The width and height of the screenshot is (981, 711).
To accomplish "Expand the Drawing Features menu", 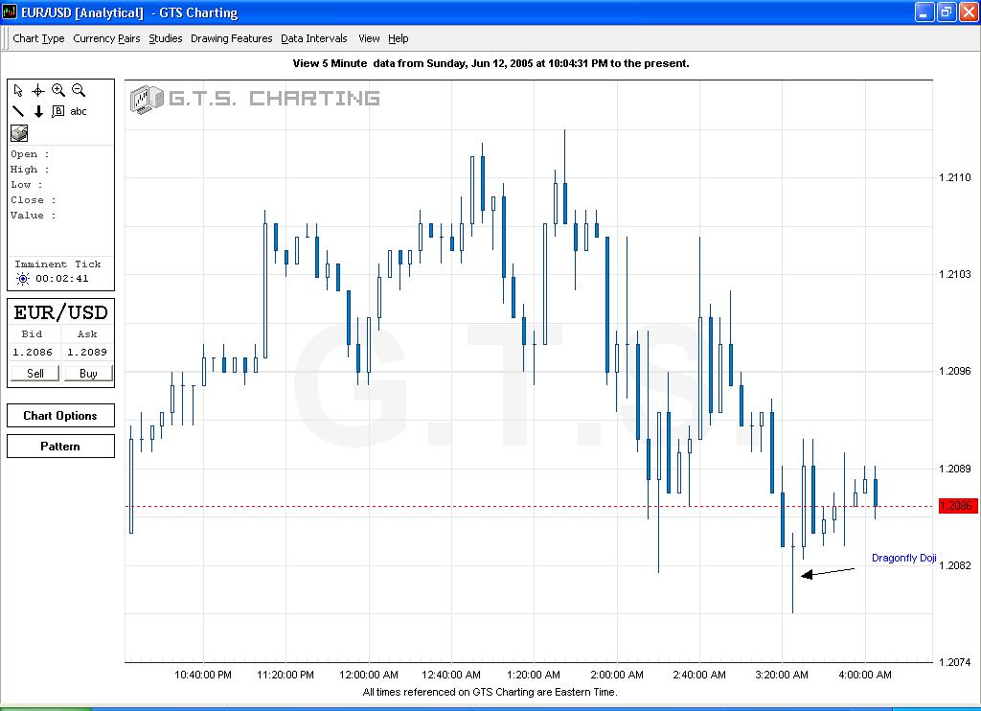I will [x=232, y=38].
